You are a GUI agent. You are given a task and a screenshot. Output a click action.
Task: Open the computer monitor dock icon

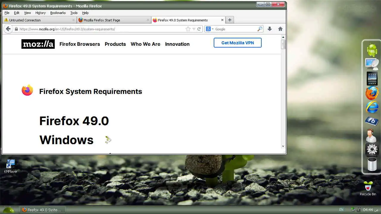point(372,64)
